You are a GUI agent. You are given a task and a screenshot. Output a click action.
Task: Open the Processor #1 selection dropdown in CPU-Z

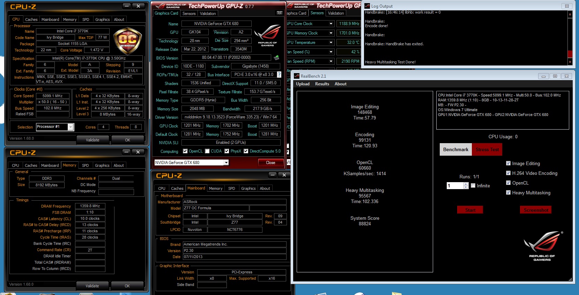click(x=70, y=127)
